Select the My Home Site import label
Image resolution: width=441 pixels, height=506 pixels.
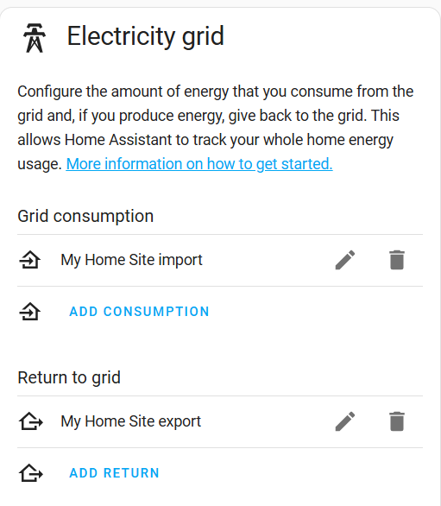click(x=132, y=260)
